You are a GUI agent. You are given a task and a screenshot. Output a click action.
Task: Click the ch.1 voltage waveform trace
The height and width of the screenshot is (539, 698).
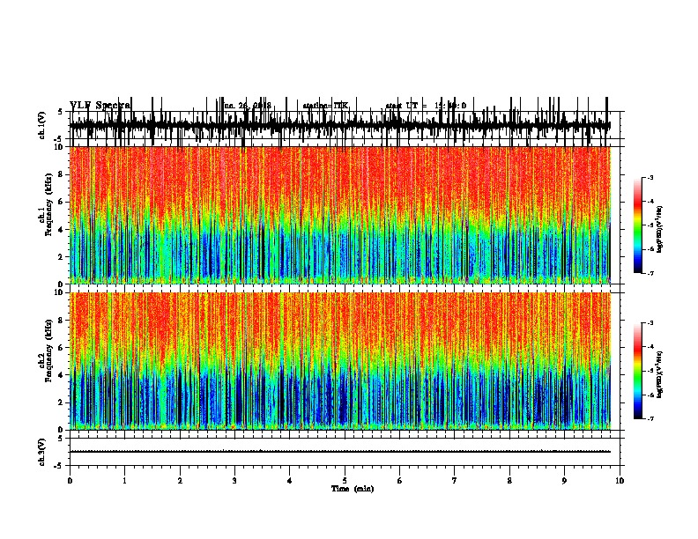point(340,125)
